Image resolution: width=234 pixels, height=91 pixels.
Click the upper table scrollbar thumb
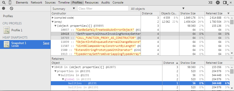pyautogui.click(x=232, y=22)
